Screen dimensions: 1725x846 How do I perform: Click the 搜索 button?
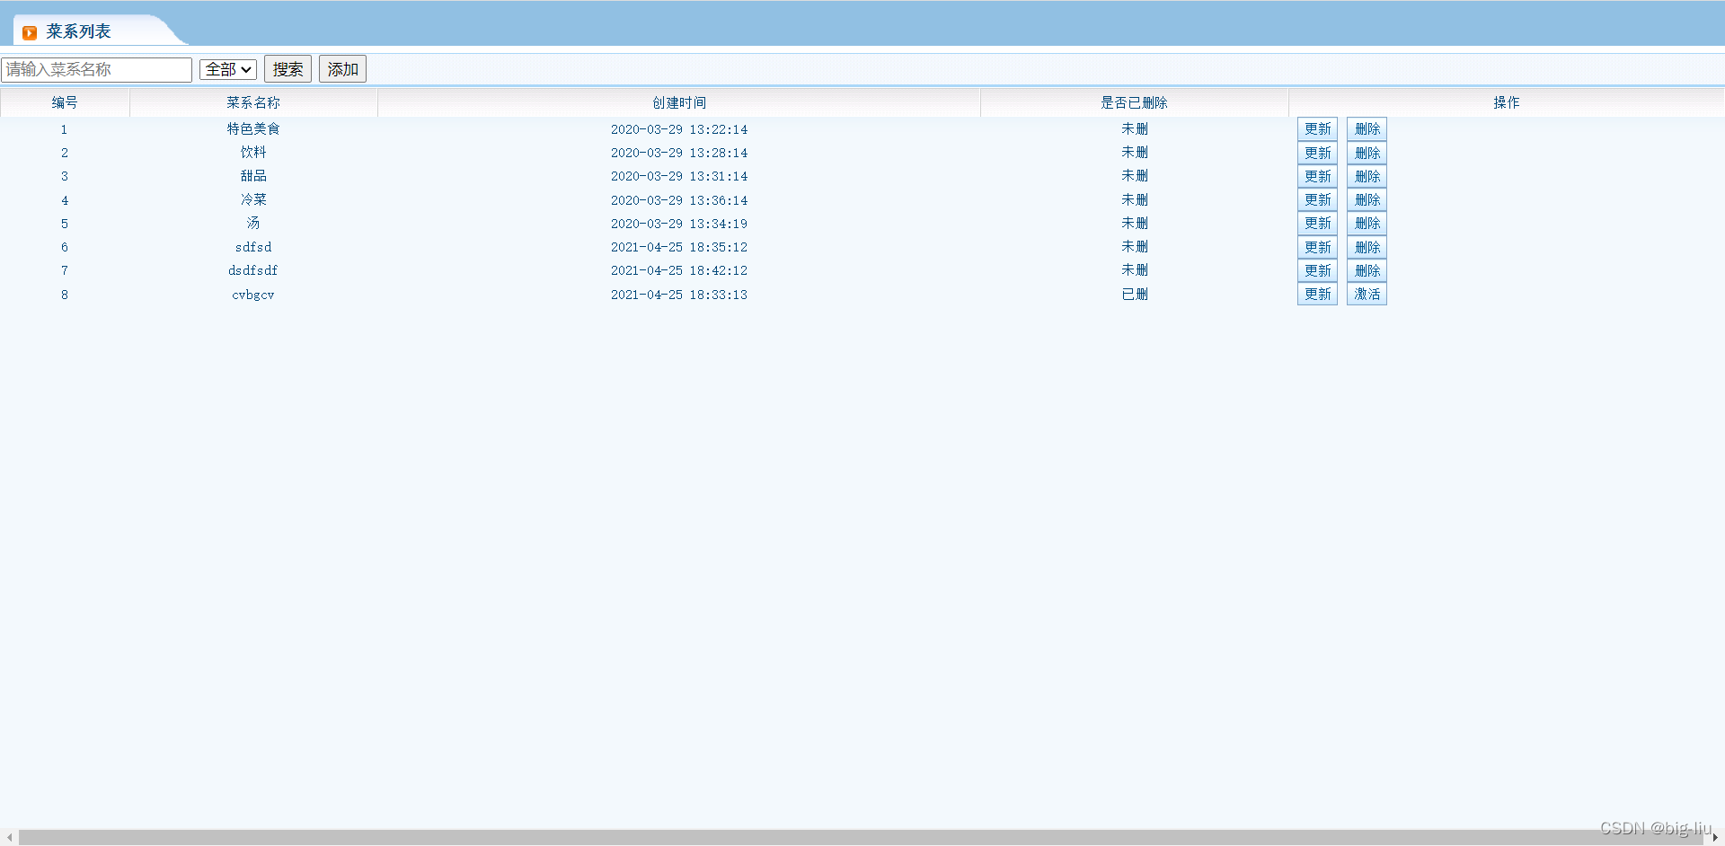tap(287, 69)
